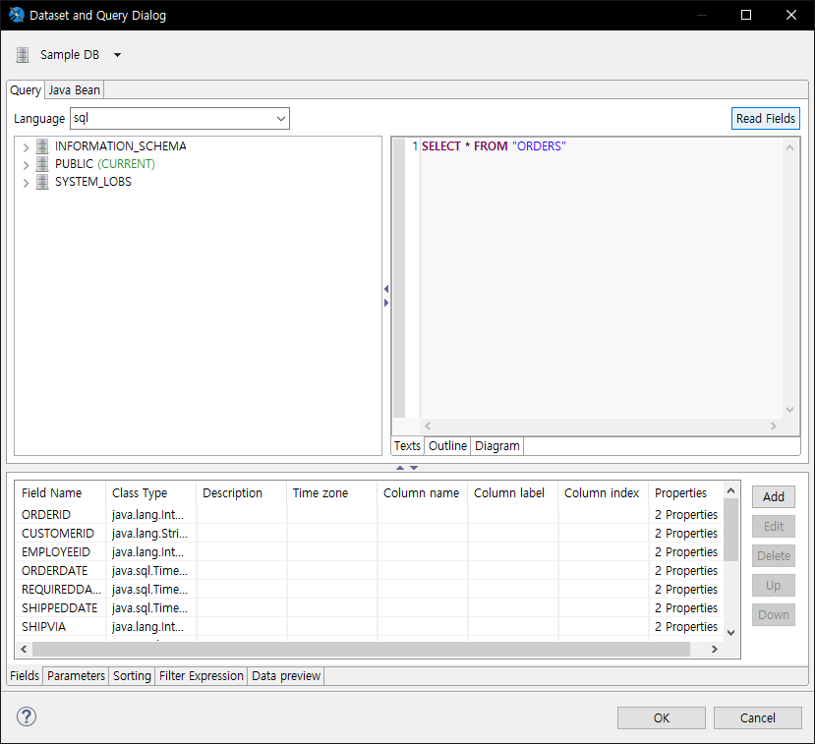Click the down sash arrow above Fields table

click(414, 468)
